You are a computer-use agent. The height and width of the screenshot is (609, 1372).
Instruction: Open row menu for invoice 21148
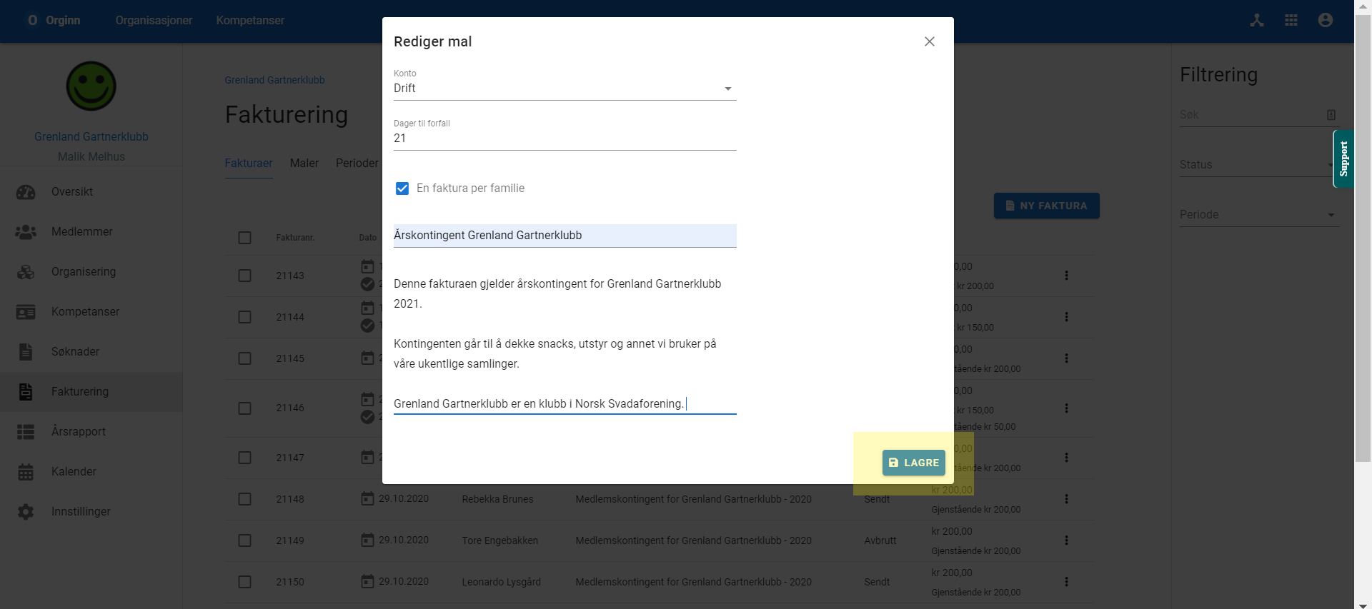[1066, 499]
